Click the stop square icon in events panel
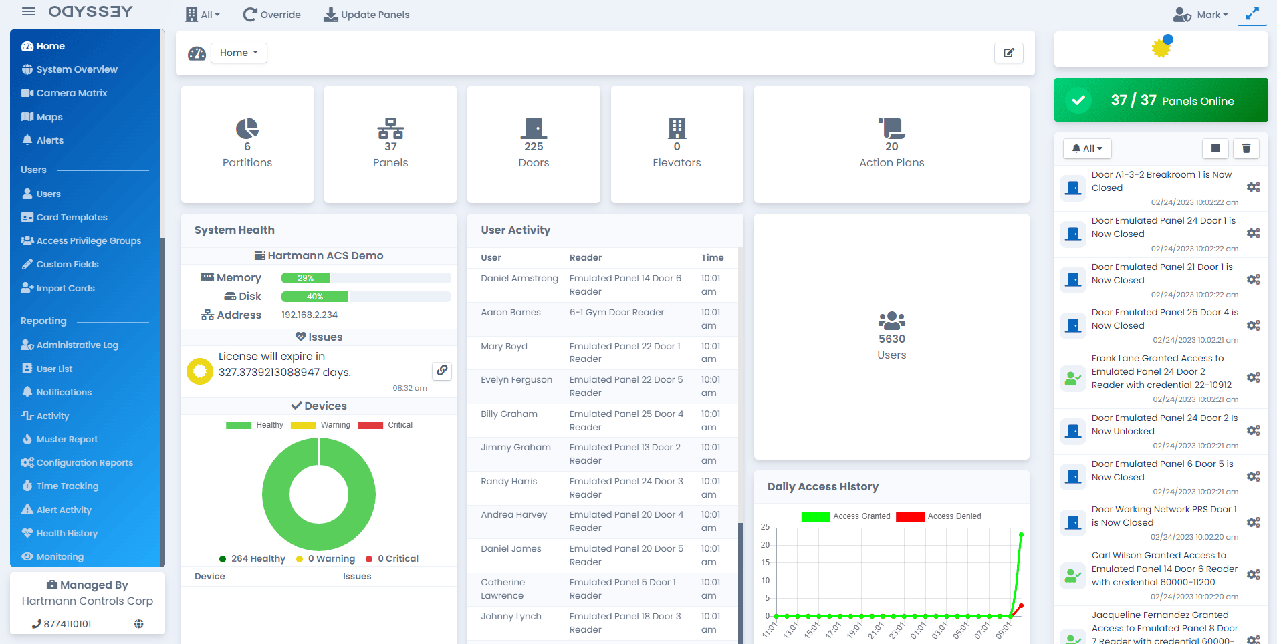 1215,148
